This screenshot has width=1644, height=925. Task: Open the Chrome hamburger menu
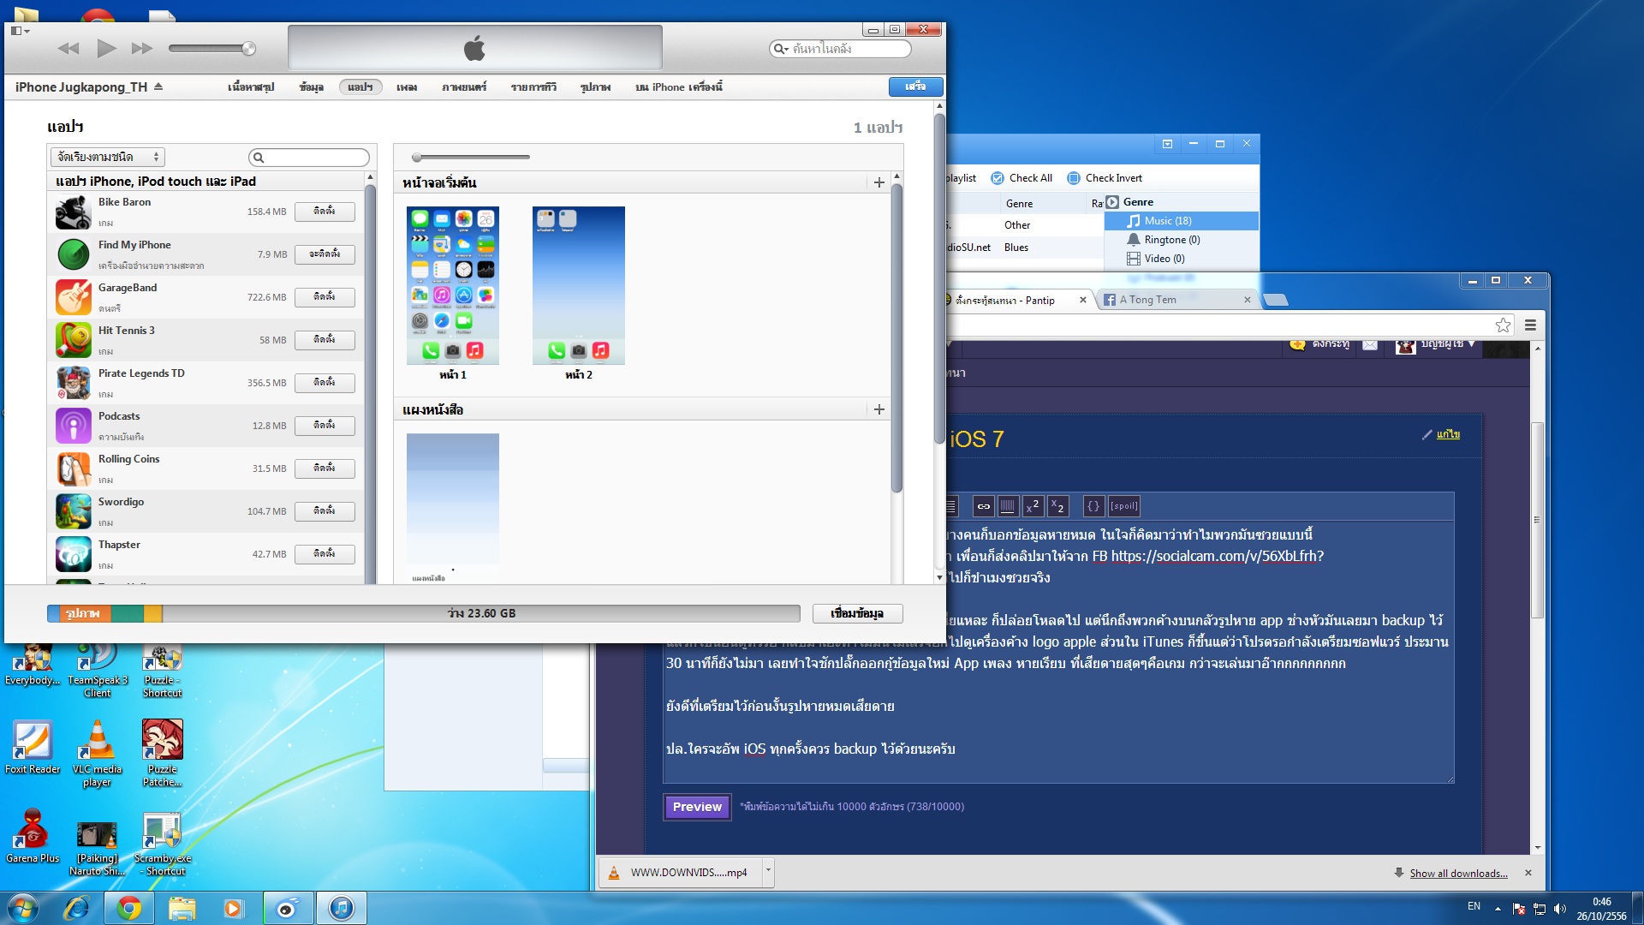(1530, 325)
